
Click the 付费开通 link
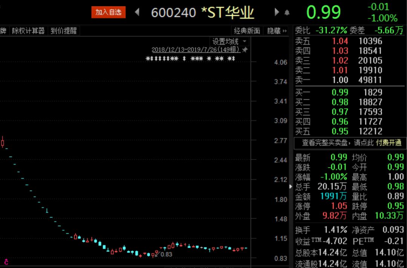pos(389,143)
